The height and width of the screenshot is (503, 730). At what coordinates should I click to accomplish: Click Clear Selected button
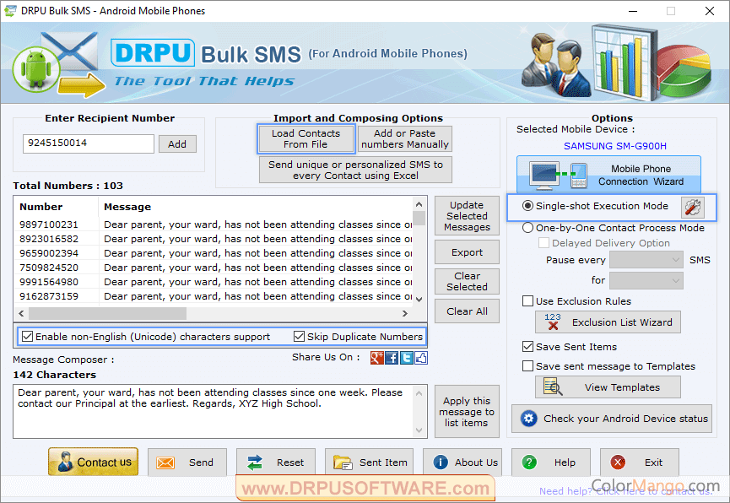tap(467, 281)
